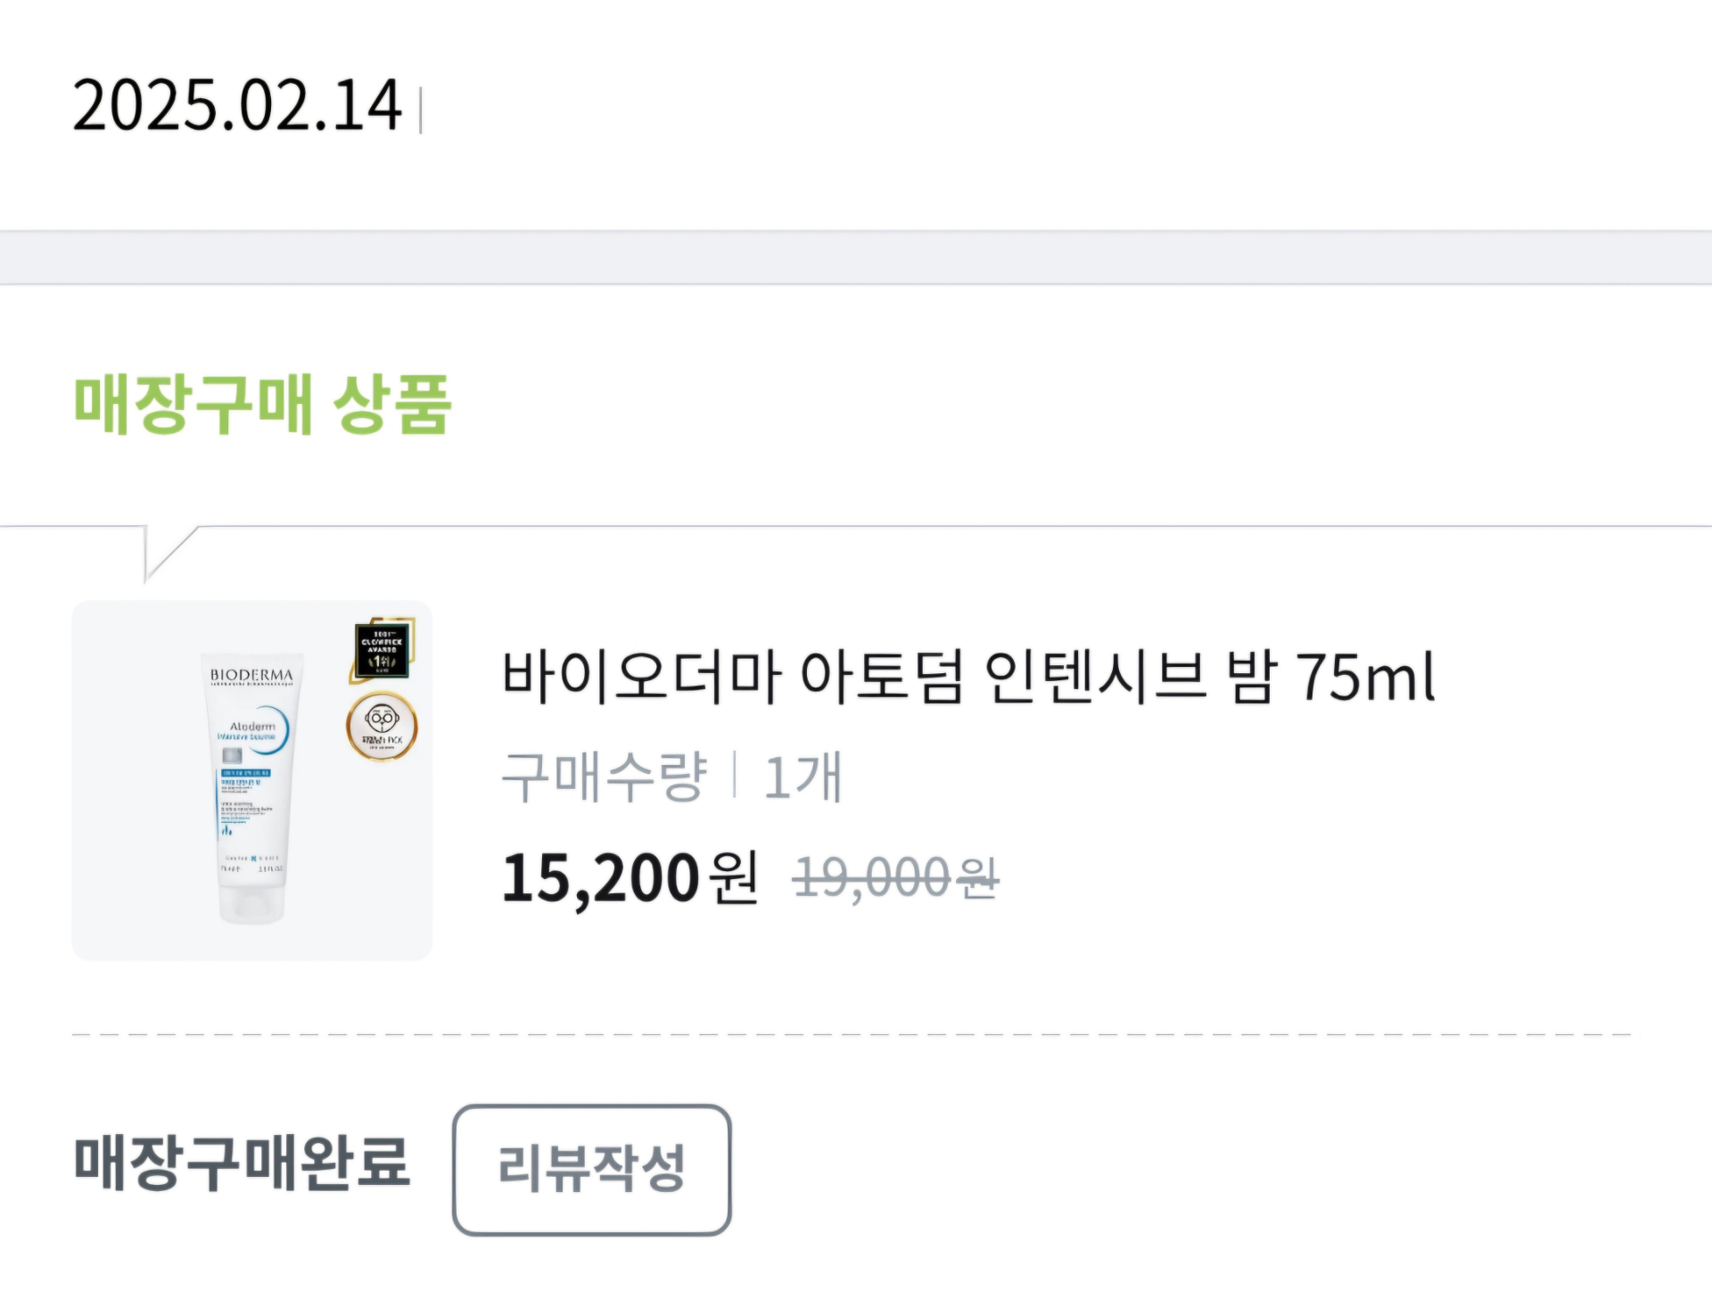Open product name 바이오더마 아토덤 인텐시브 밤 75ml
The height and width of the screenshot is (1291, 1712).
[x=968, y=676]
